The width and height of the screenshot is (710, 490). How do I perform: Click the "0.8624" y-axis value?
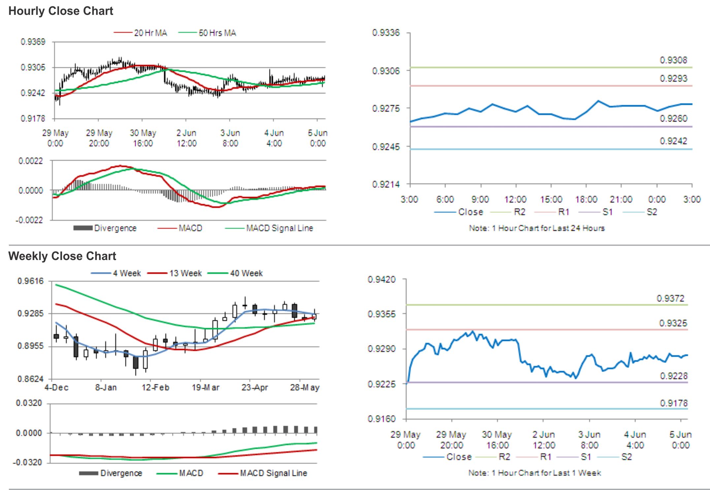[30, 379]
